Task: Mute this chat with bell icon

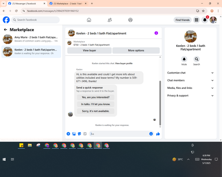Action: coord(184,59)
